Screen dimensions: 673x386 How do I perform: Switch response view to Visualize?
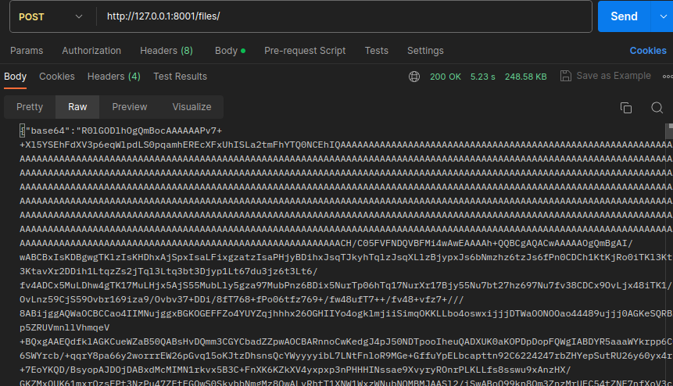point(192,107)
